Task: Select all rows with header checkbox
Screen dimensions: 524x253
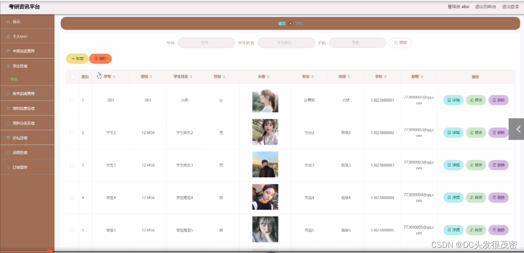Action: click(x=72, y=77)
